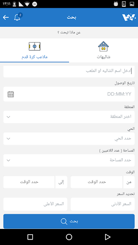This screenshot has width=138, height=245.
Task: Expand the حدد الحي dropdown
Action: click(69, 139)
